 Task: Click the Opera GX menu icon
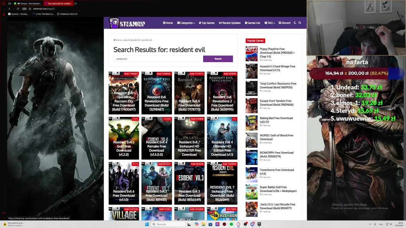tap(4, 3)
